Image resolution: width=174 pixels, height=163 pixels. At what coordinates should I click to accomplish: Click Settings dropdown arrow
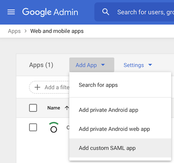(150, 65)
